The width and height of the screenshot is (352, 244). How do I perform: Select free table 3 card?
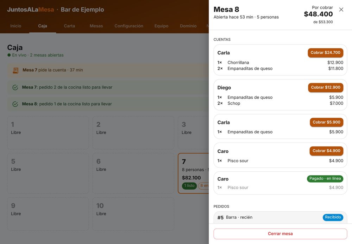[x=193, y=133]
